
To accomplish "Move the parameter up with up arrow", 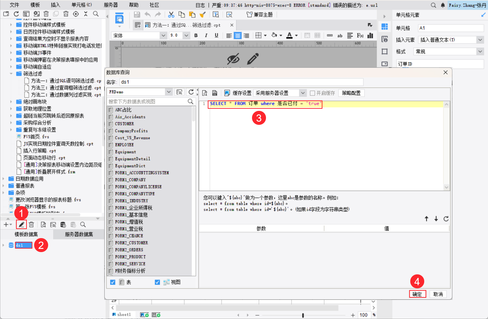I will click(x=426, y=219).
